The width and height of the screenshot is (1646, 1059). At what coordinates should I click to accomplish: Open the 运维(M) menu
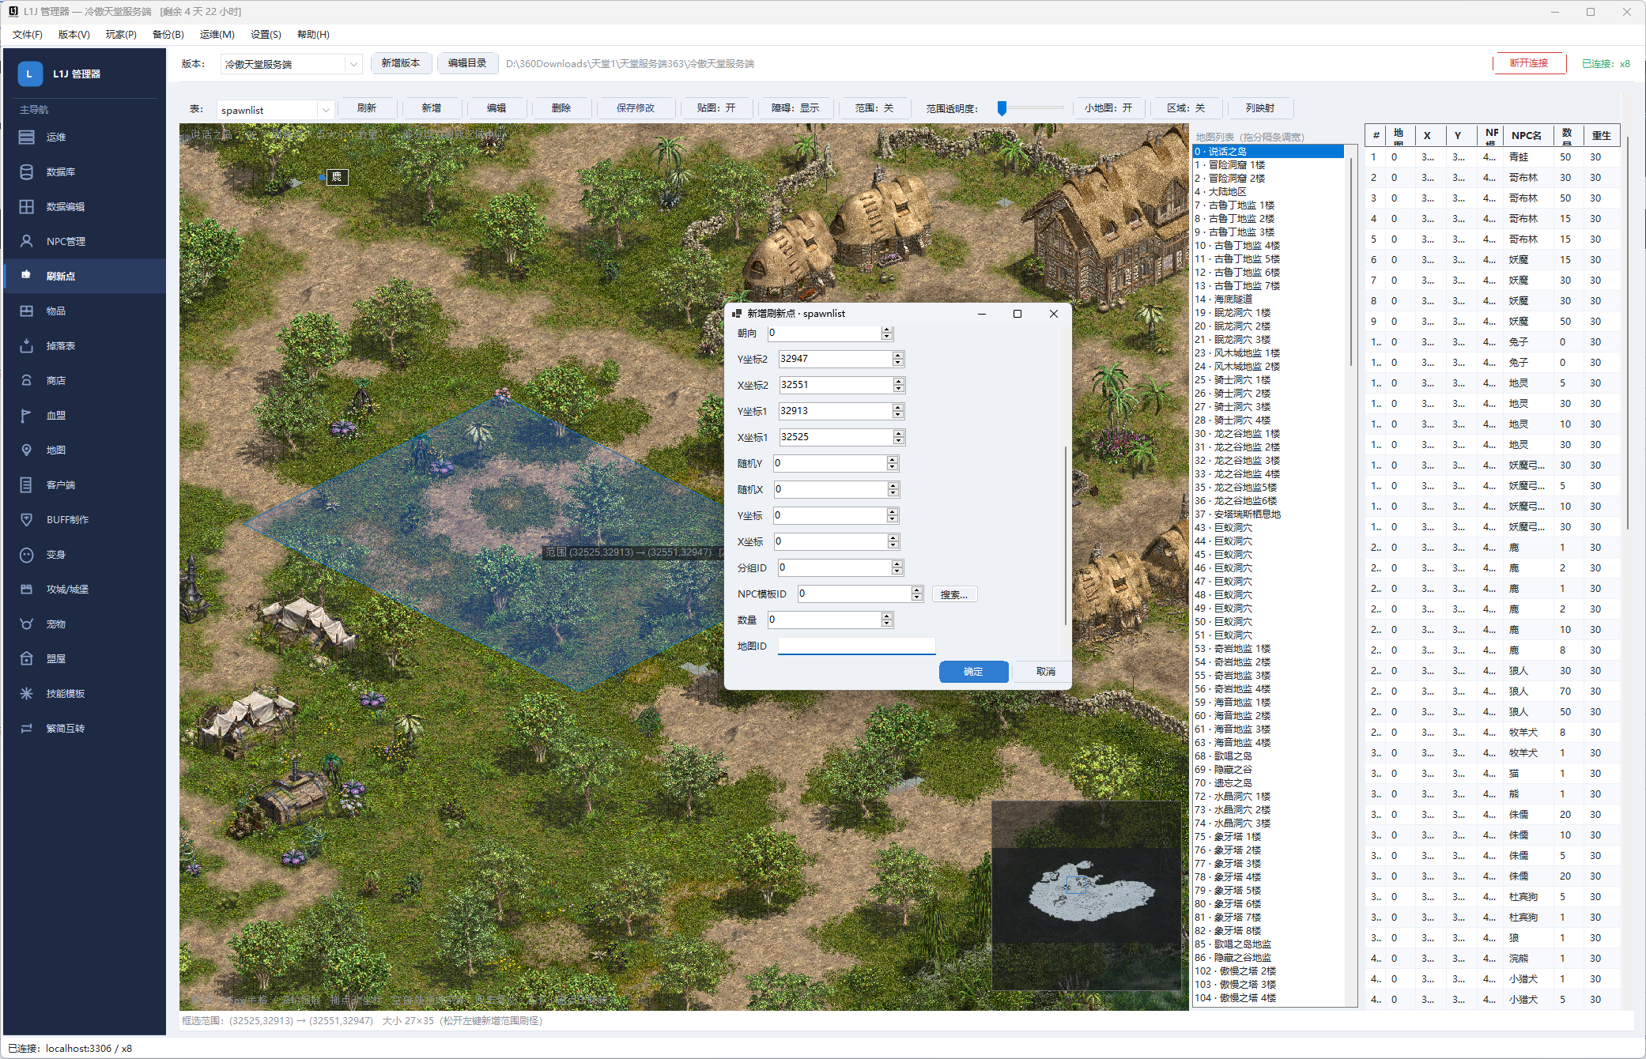coord(217,35)
